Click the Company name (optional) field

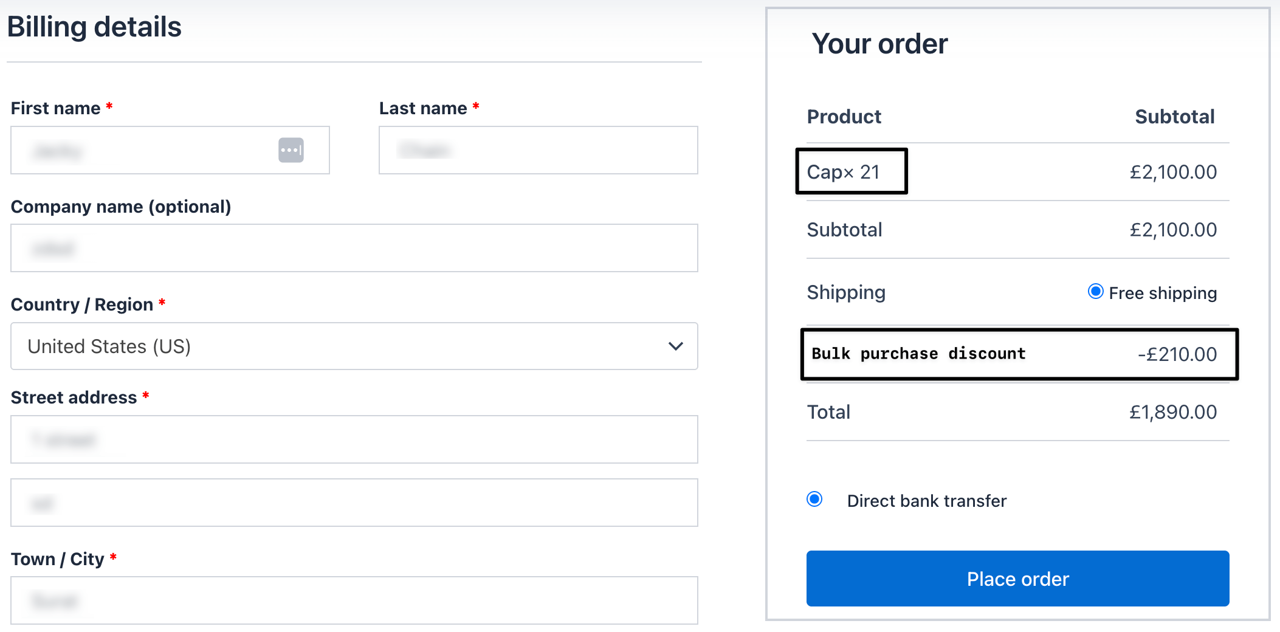[x=354, y=248]
